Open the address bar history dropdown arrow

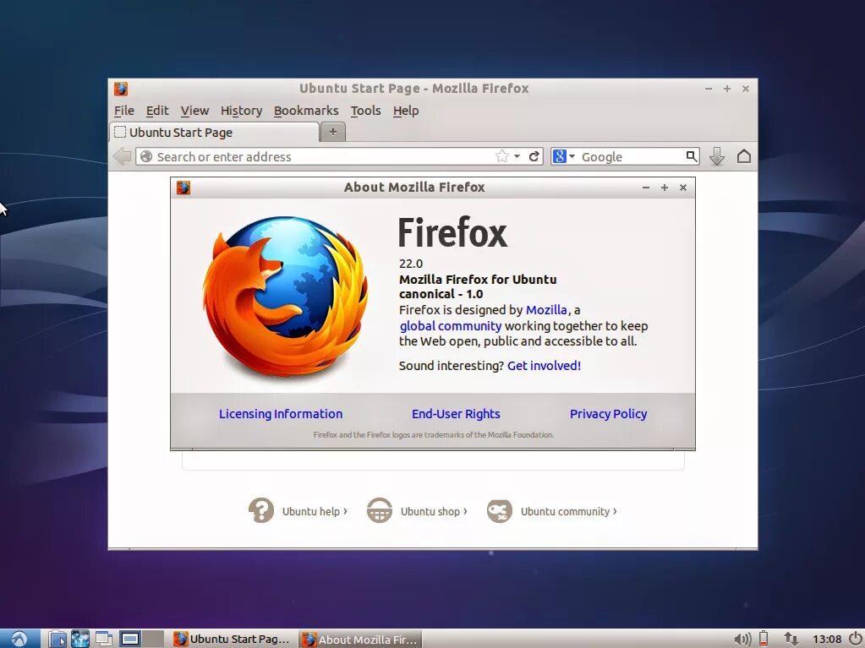pyautogui.click(x=517, y=156)
